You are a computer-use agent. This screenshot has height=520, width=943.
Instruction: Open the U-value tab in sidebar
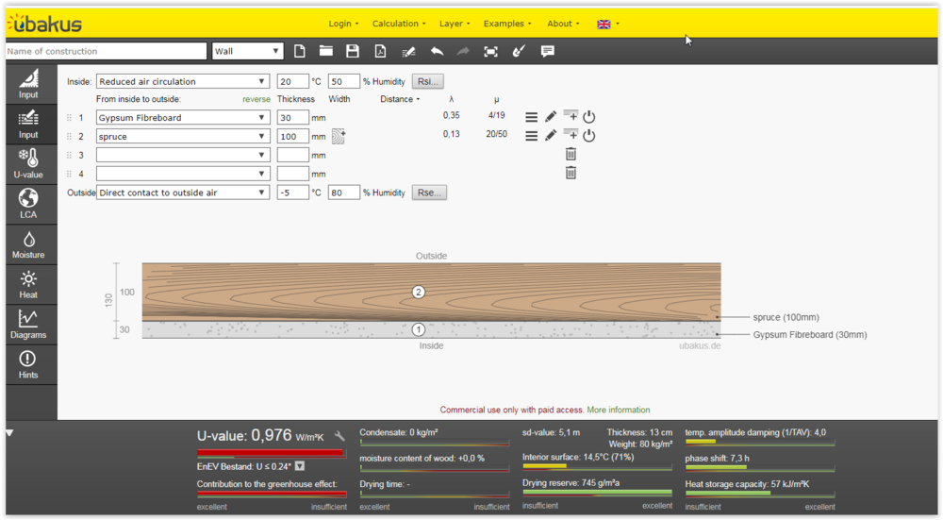28,163
